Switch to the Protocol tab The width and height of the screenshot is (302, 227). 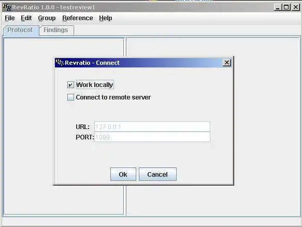(x=21, y=30)
